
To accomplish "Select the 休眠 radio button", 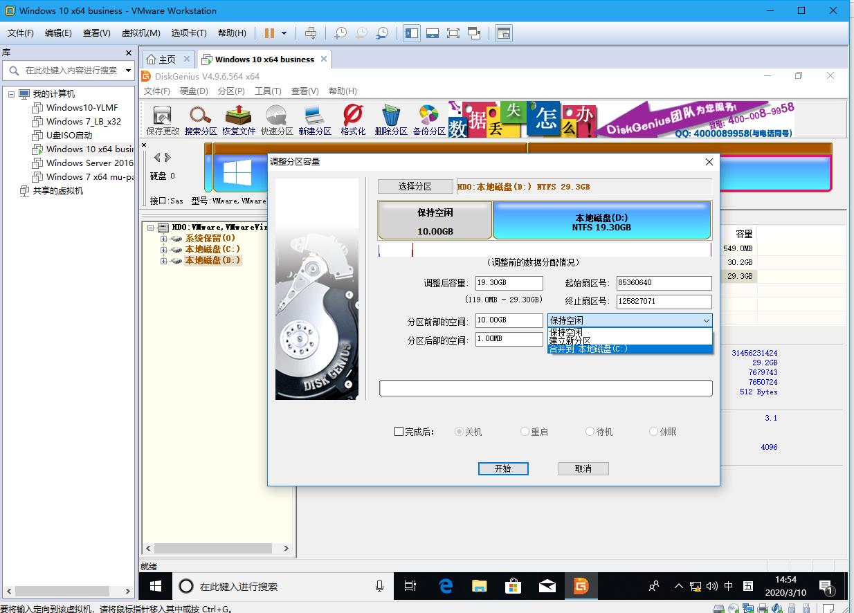I will click(x=653, y=431).
